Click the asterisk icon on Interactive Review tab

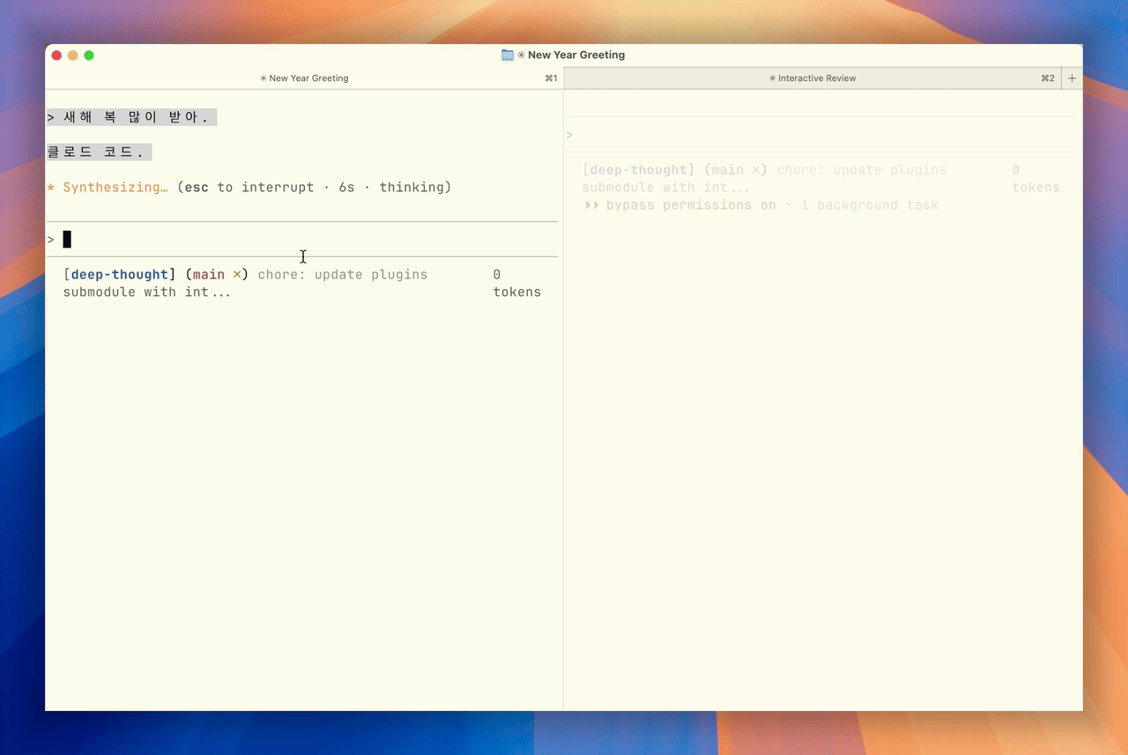pyautogui.click(x=772, y=78)
